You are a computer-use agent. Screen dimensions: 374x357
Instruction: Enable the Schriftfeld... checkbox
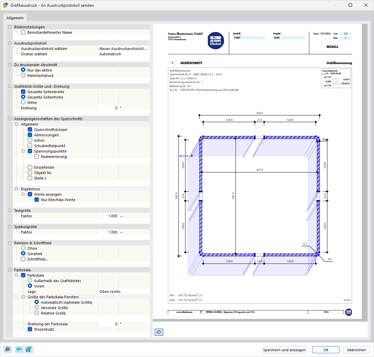pos(23,259)
